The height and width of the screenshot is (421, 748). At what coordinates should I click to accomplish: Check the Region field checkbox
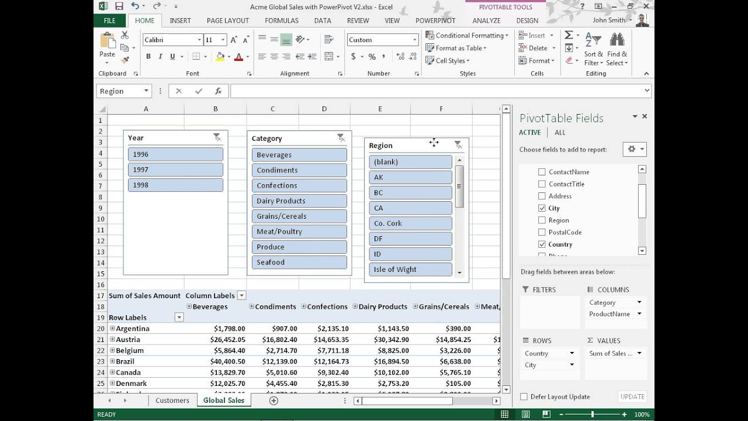[542, 220]
